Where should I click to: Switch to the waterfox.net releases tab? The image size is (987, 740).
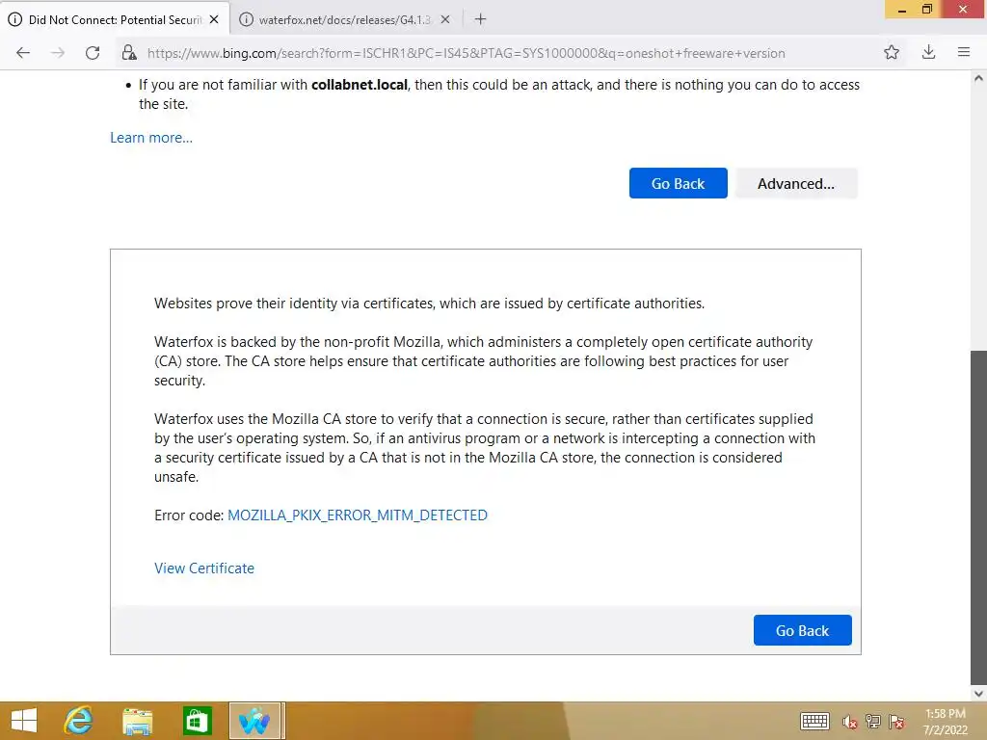pyautogui.click(x=344, y=19)
